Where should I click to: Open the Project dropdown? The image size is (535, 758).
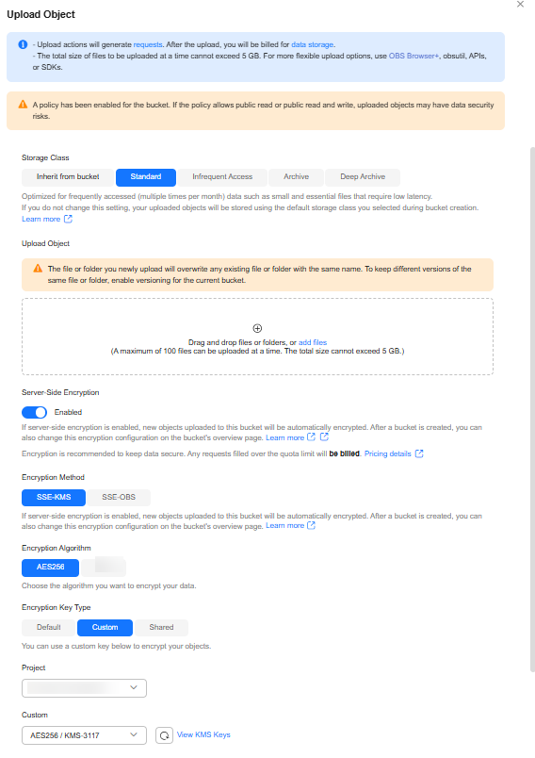84,688
